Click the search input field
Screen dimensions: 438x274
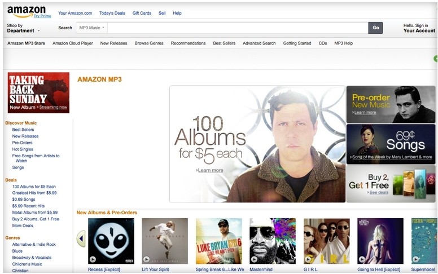click(x=238, y=28)
